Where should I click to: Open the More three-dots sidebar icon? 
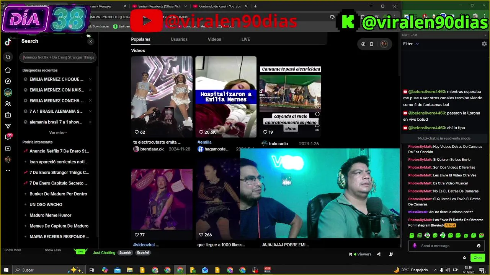tap(8, 171)
